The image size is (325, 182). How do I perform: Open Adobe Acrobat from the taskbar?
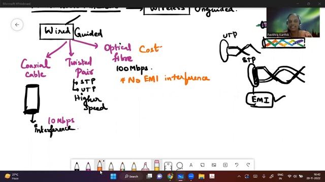pos(212,176)
